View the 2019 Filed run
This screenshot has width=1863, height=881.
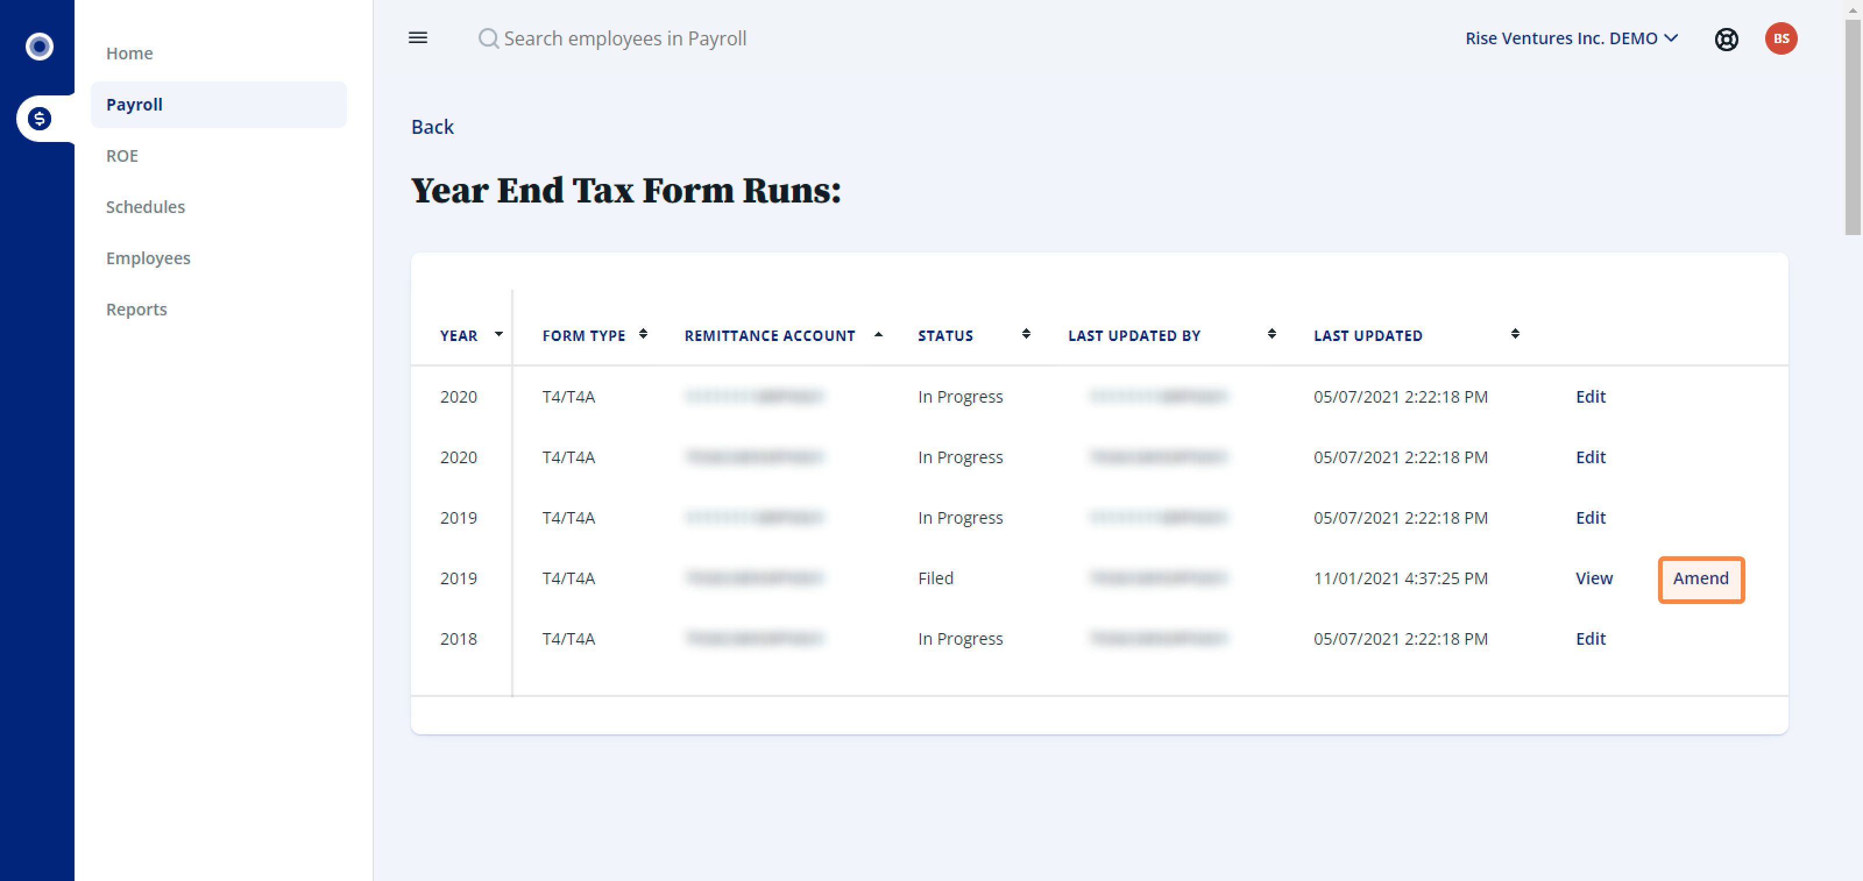click(x=1594, y=579)
